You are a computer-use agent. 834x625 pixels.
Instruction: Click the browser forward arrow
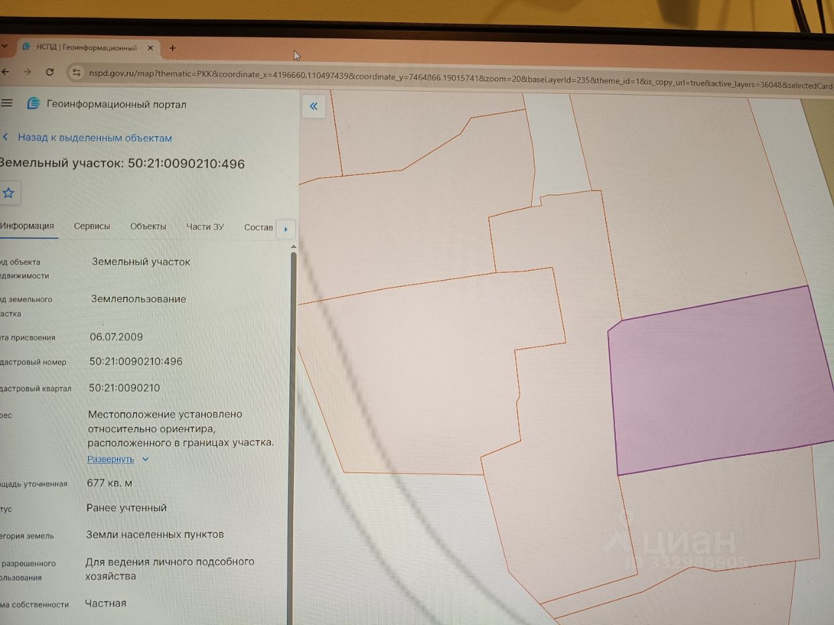point(27,72)
